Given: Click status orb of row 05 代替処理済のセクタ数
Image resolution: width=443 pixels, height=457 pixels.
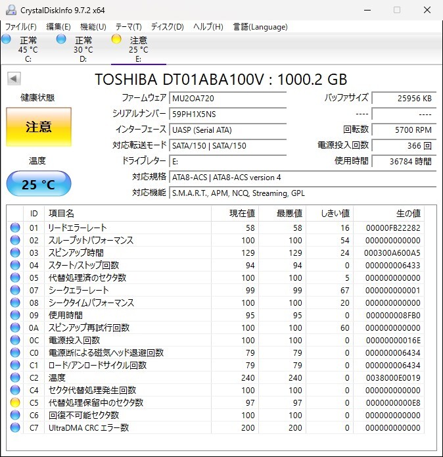Looking at the screenshot, I should 15,277.
